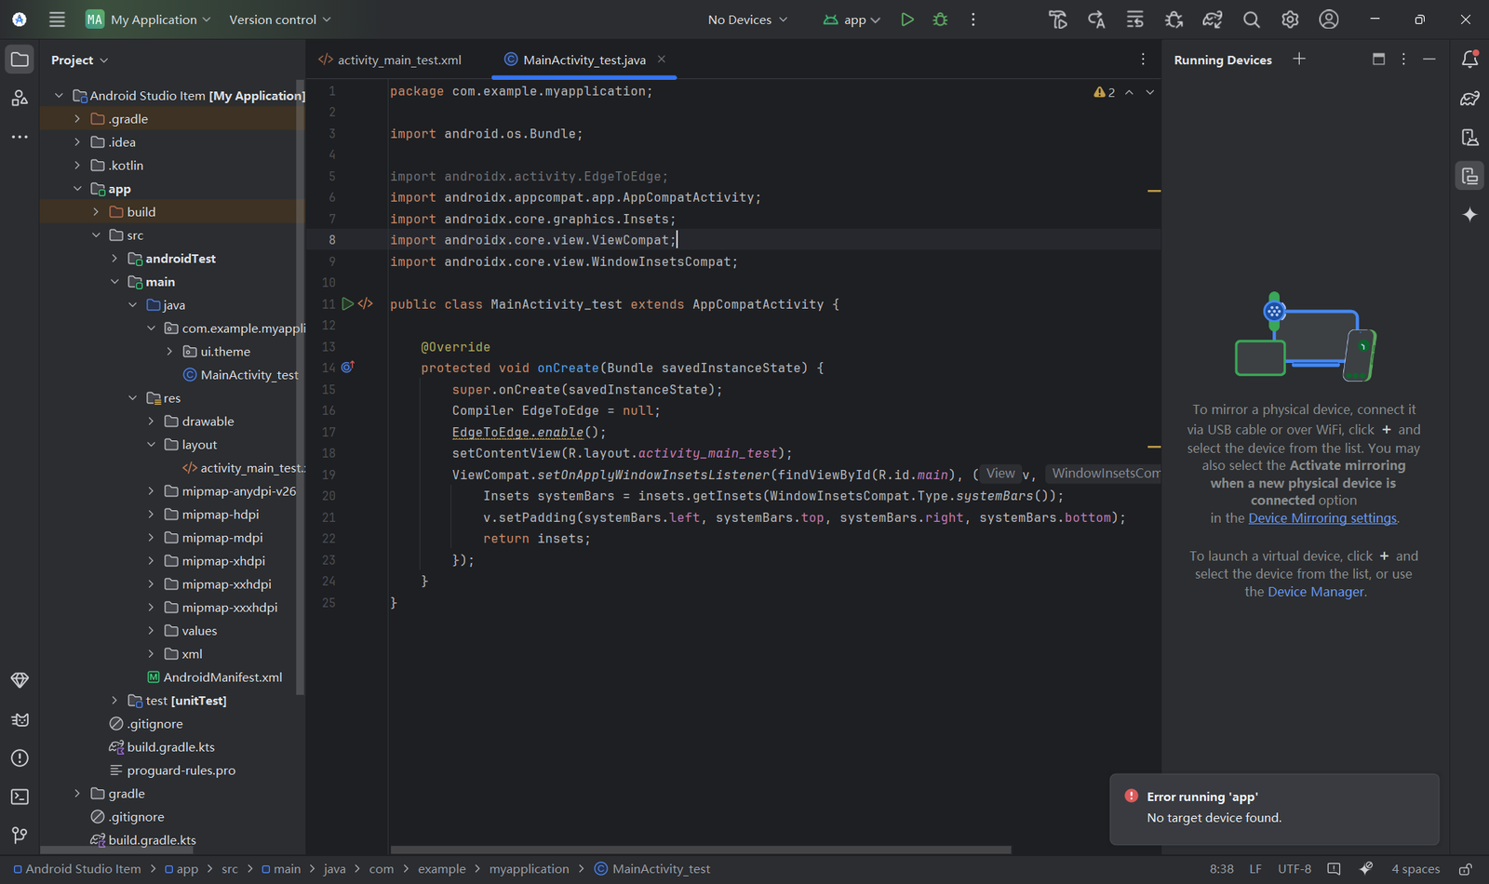Viewport: 1489px width, 884px height.
Task: Open AndroidManifest.xml in project tree
Action: point(215,677)
